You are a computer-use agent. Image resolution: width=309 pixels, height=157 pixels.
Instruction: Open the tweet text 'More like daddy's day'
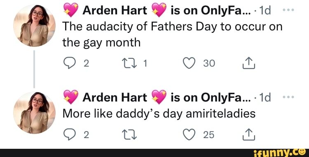[159, 114]
